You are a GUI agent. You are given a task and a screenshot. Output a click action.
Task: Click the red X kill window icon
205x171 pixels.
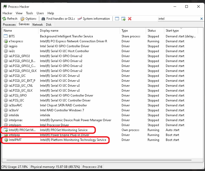[130, 19]
